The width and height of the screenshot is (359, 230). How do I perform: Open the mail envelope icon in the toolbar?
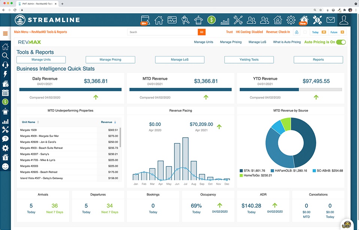pyautogui.click(x=331, y=20)
